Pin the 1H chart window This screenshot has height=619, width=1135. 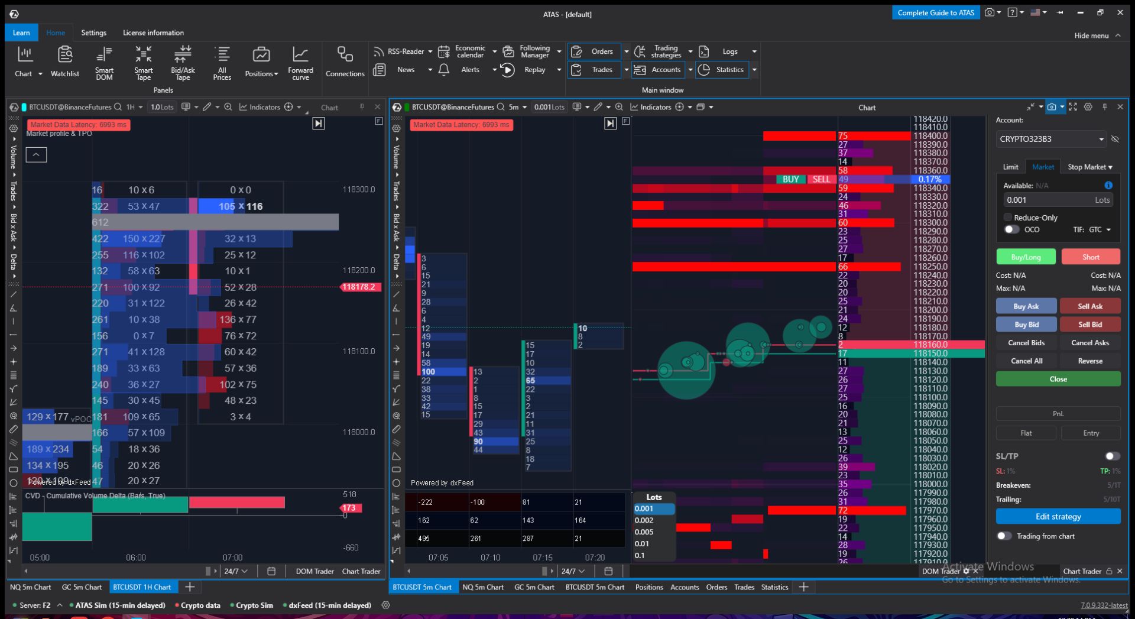362,107
